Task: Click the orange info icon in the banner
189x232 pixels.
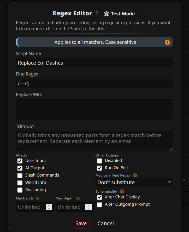Action: (167, 42)
